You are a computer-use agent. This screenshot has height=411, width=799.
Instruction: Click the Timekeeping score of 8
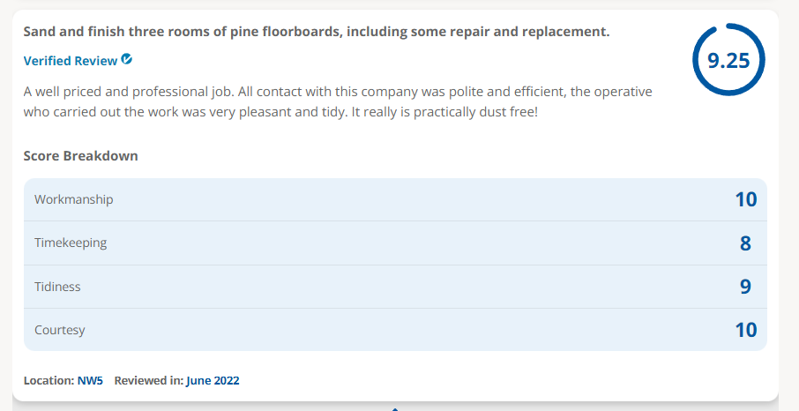[745, 243]
